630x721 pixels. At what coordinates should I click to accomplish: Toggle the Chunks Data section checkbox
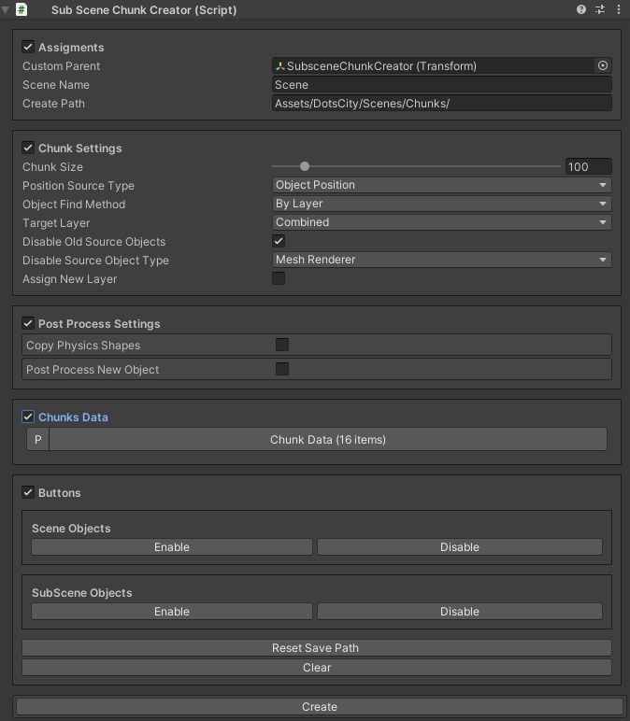(x=28, y=417)
